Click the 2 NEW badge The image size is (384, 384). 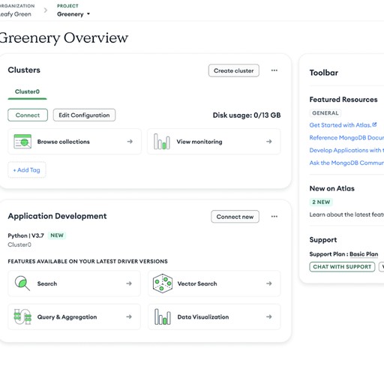tap(321, 202)
